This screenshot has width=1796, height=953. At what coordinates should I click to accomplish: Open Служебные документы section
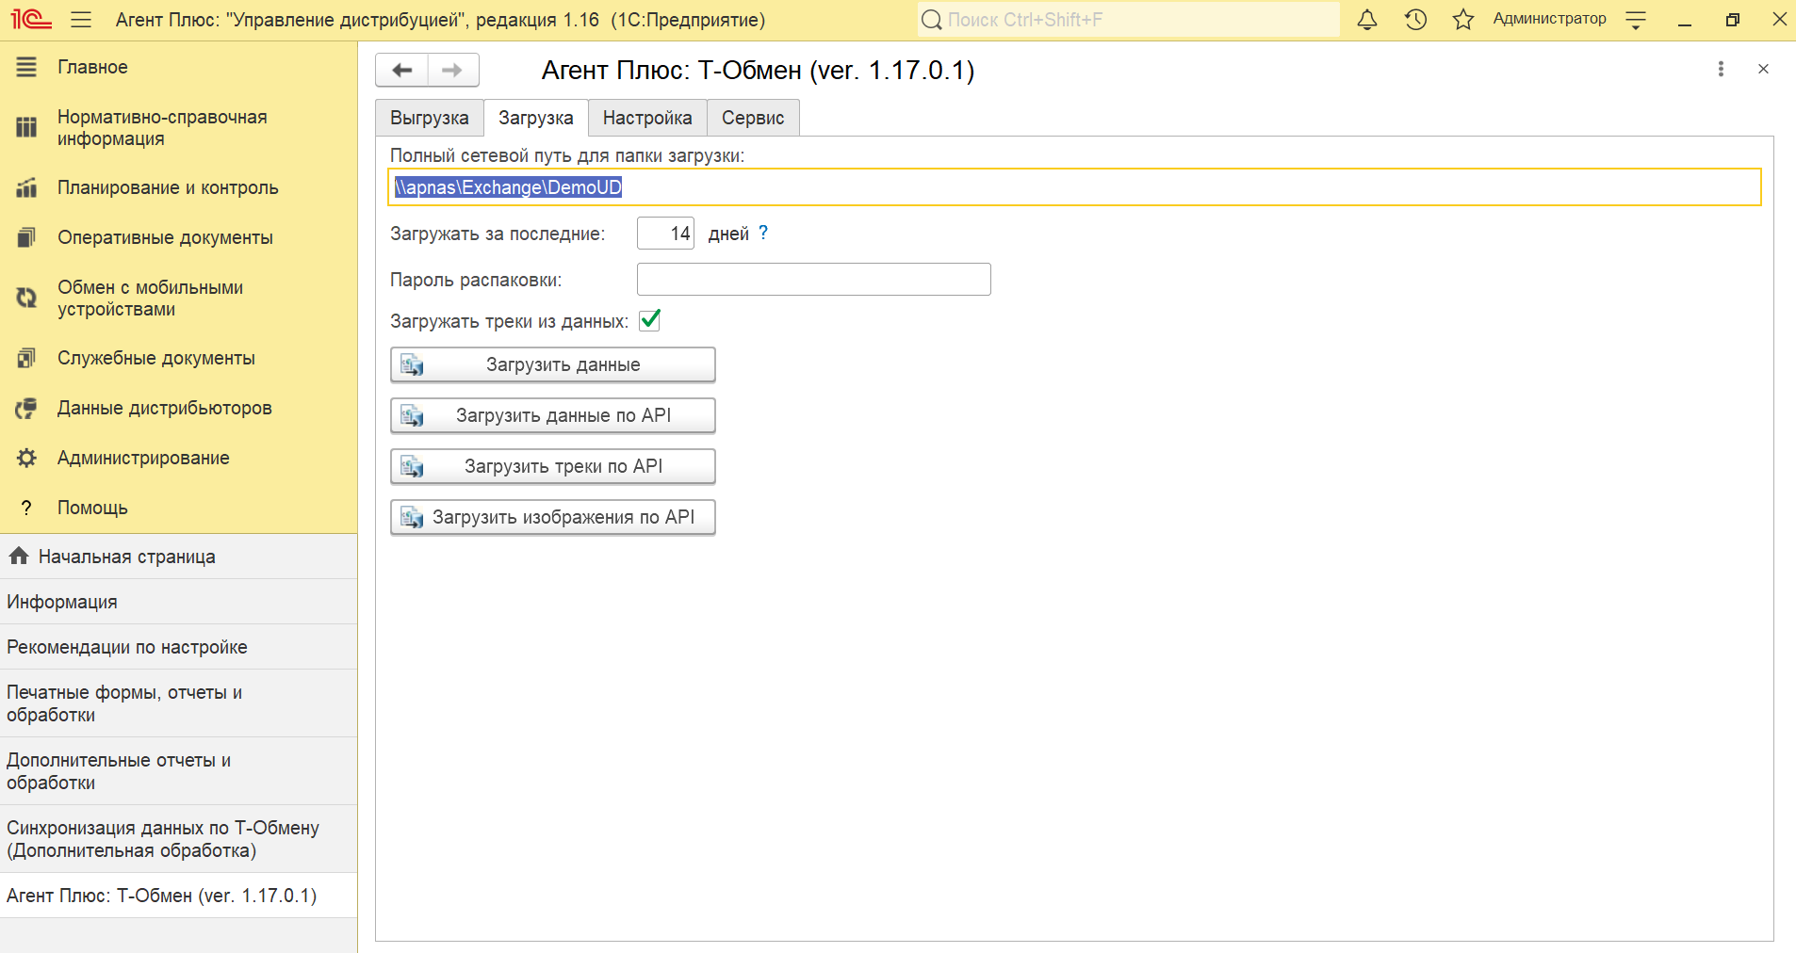coord(178,358)
